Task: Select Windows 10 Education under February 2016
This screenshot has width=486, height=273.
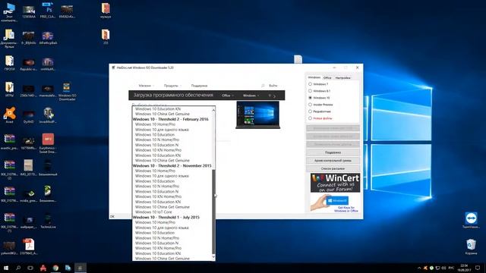Action: coord(155,135)
